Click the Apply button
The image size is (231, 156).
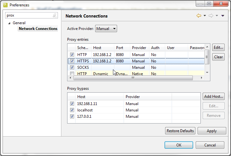[212, 131]
